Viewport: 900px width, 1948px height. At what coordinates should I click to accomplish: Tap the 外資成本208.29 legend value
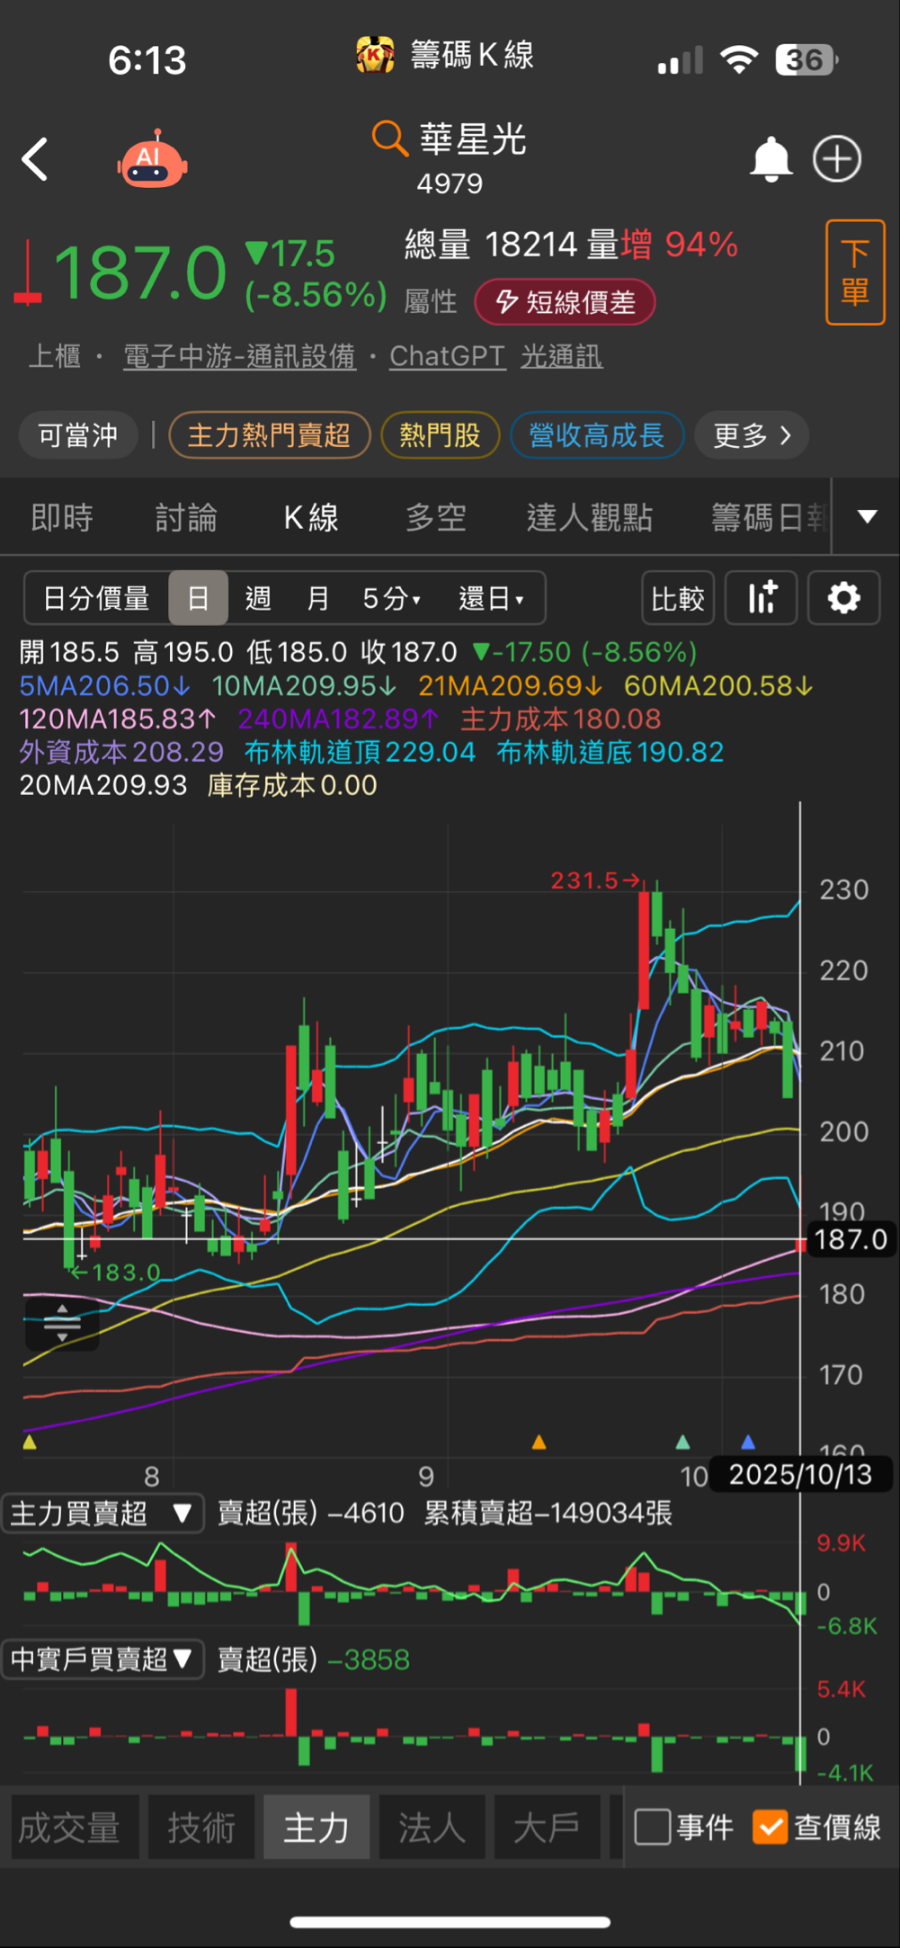tap(121, 752)
